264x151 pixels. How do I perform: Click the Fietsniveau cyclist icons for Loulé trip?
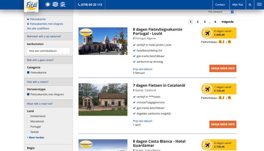225,42
